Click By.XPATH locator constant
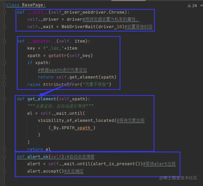203x186 pixels. pyautogui.click(x=64, y=128)
